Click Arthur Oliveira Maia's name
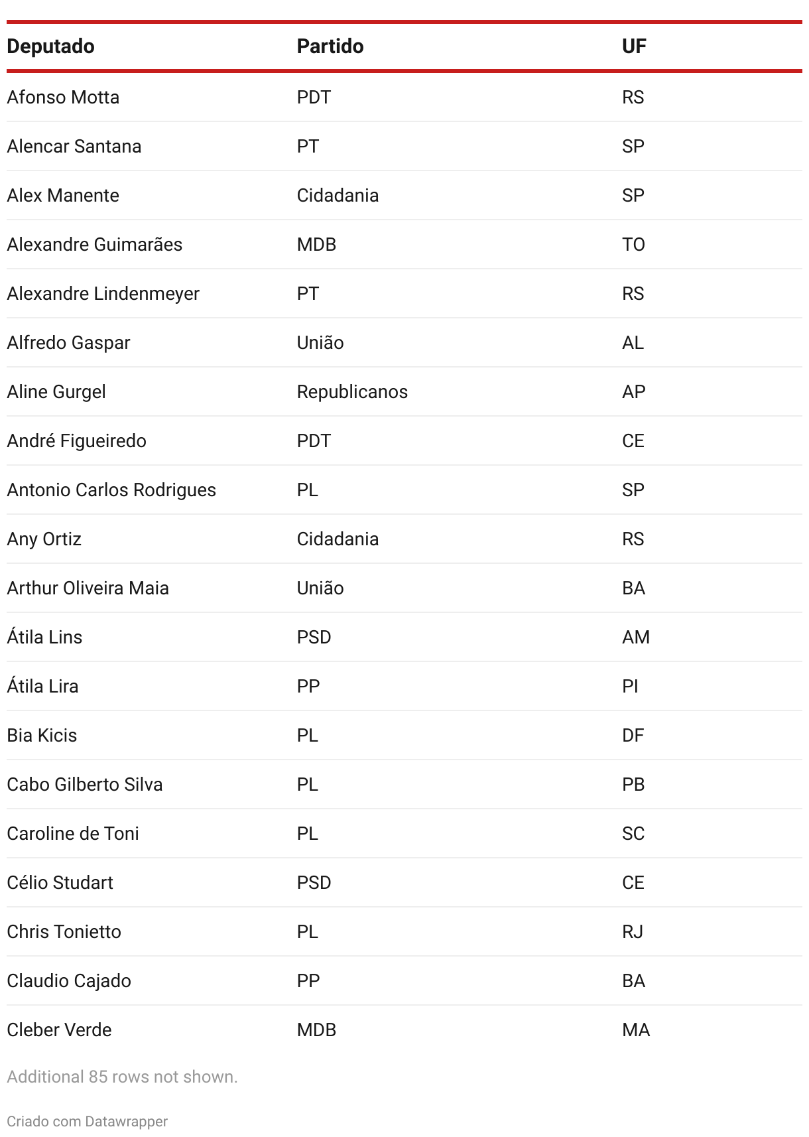 coord(88,588)
